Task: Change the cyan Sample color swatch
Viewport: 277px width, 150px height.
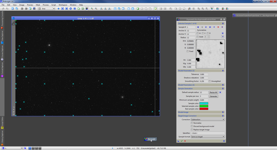Action: click(x=204, y=103)
